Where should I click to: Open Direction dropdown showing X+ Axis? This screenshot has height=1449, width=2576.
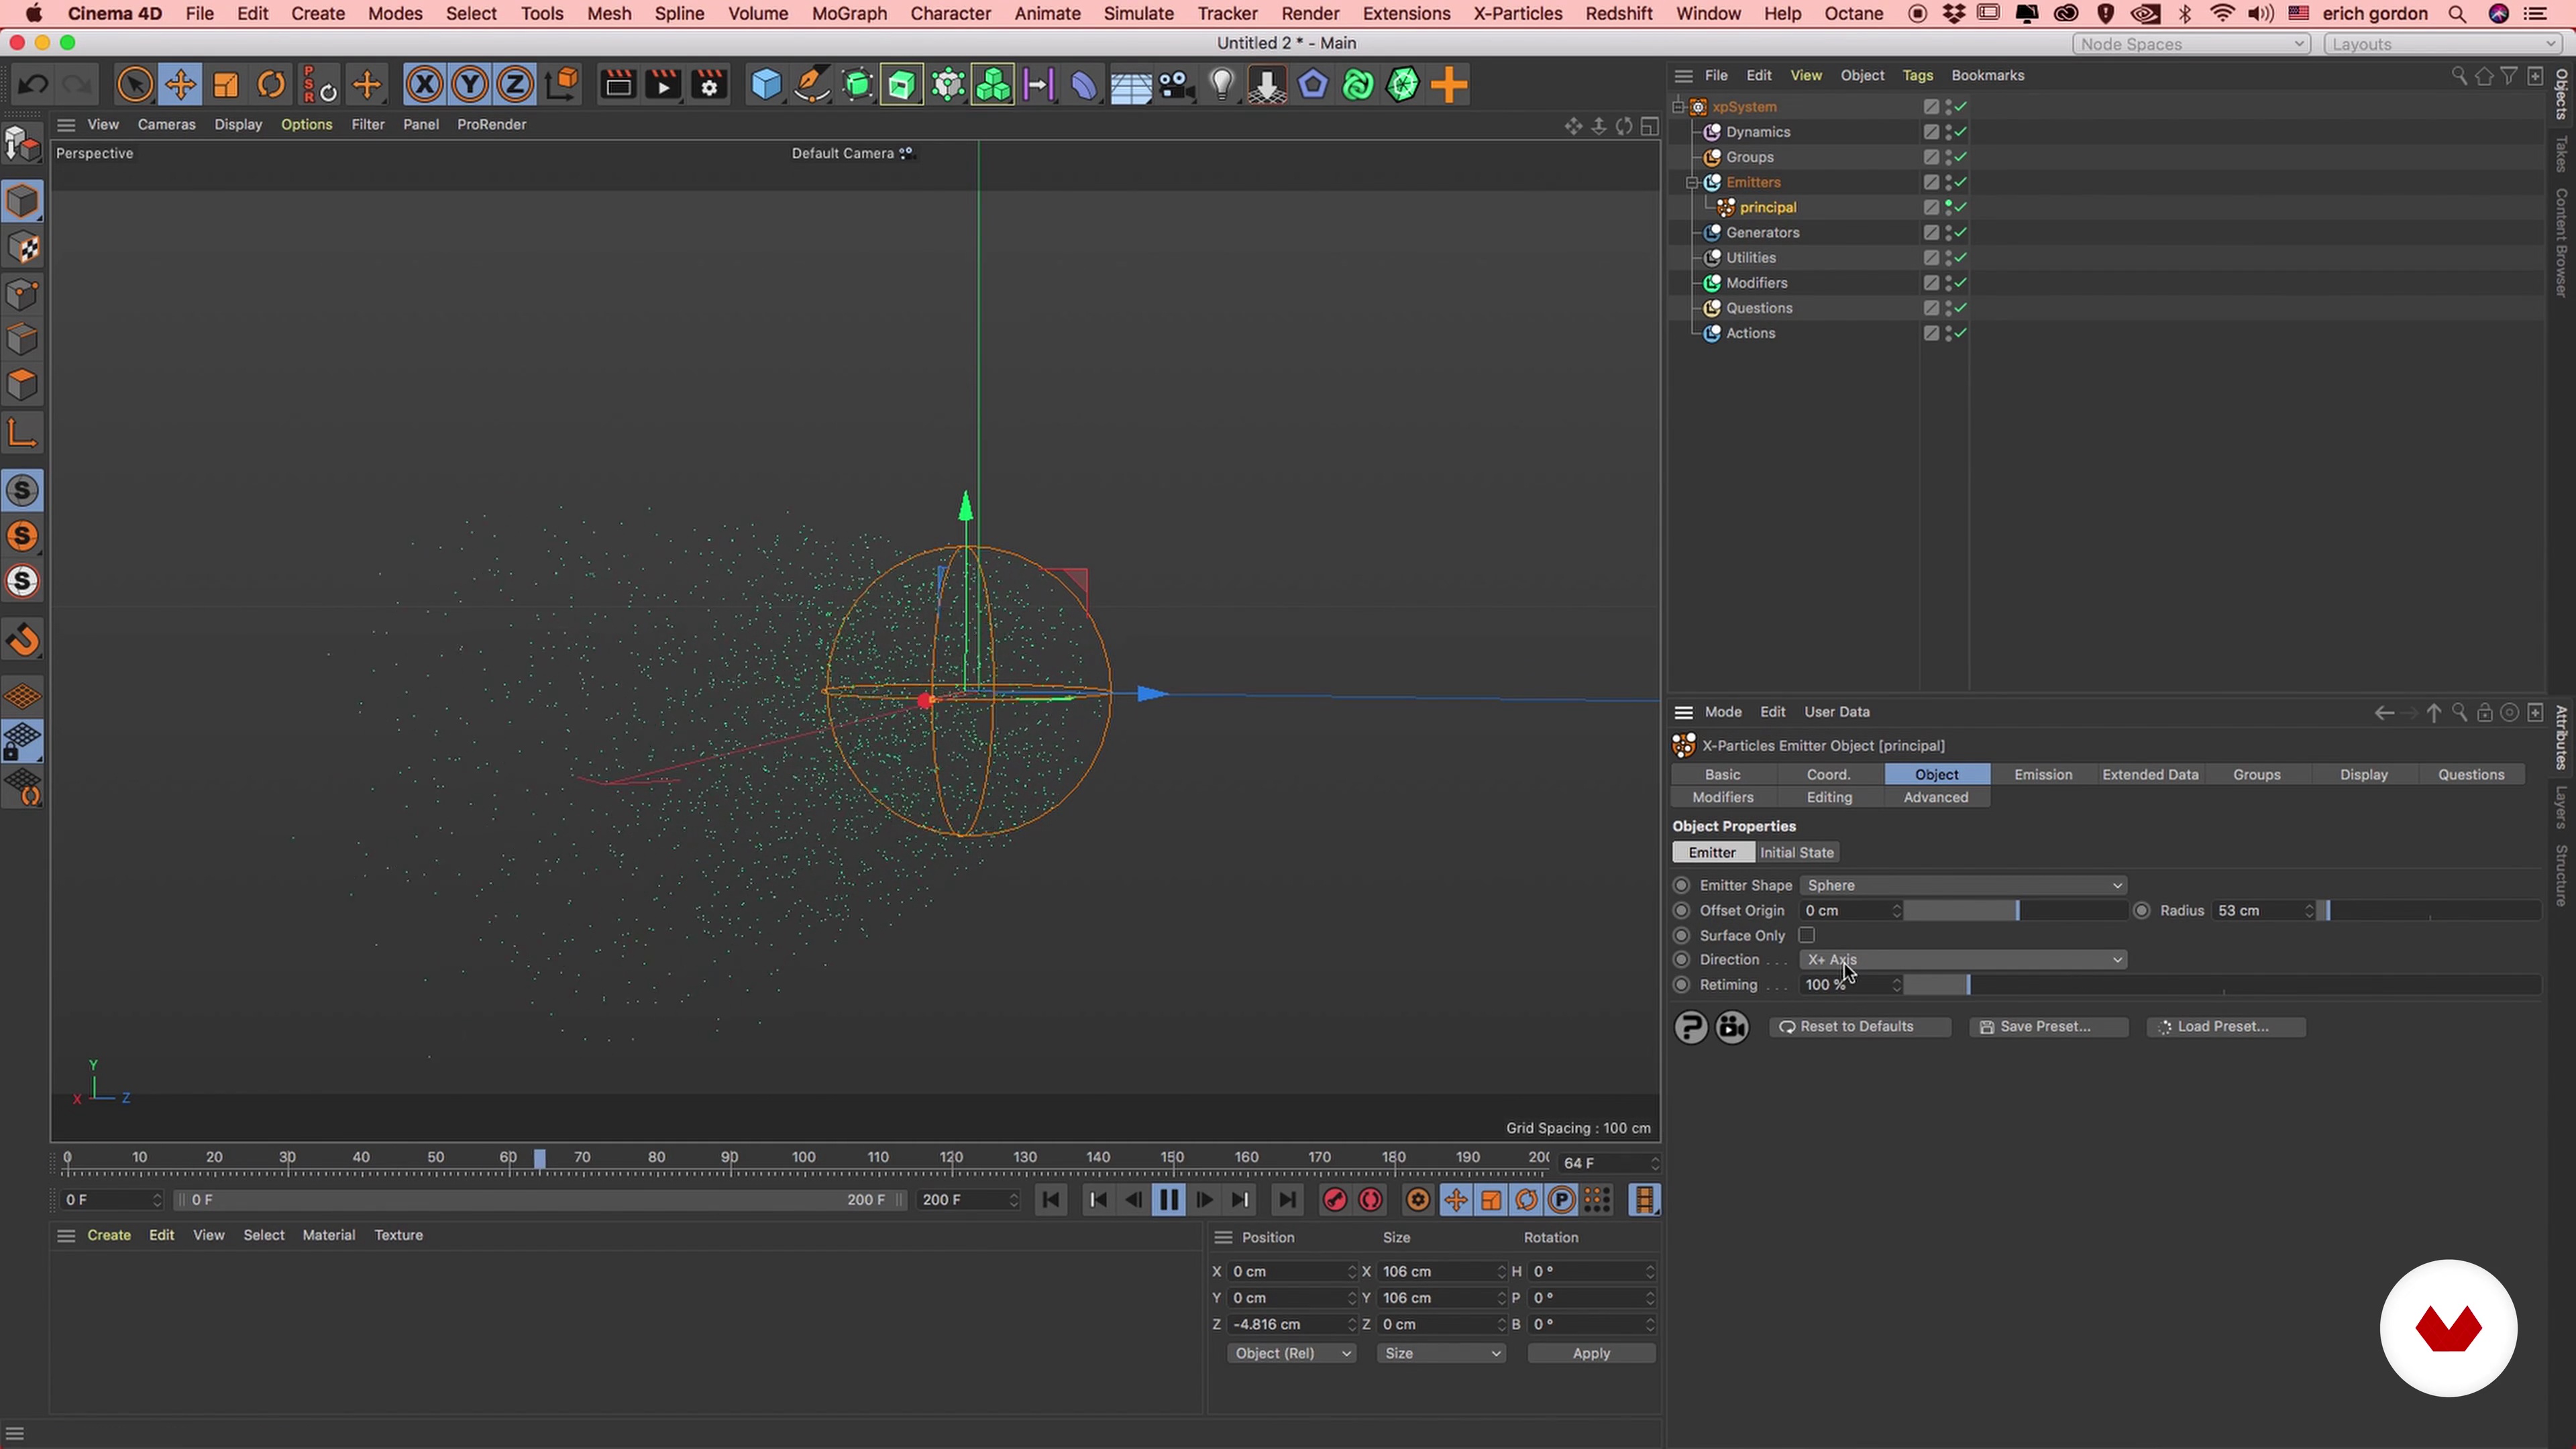1963,959
